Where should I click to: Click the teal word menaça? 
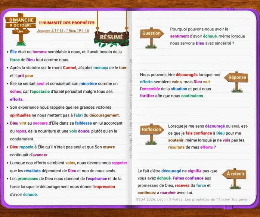click(100, 68)
